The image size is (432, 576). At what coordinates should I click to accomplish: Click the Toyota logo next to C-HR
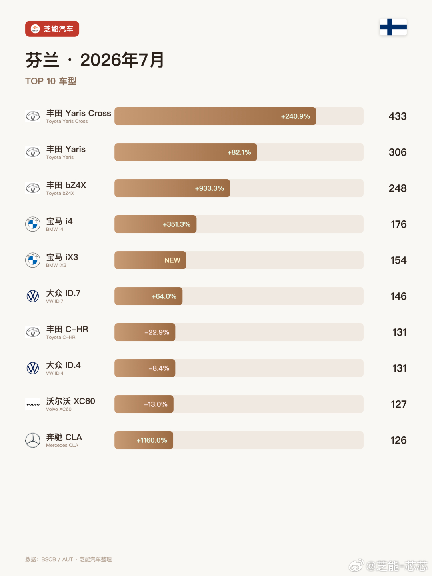tap(33, 332)
